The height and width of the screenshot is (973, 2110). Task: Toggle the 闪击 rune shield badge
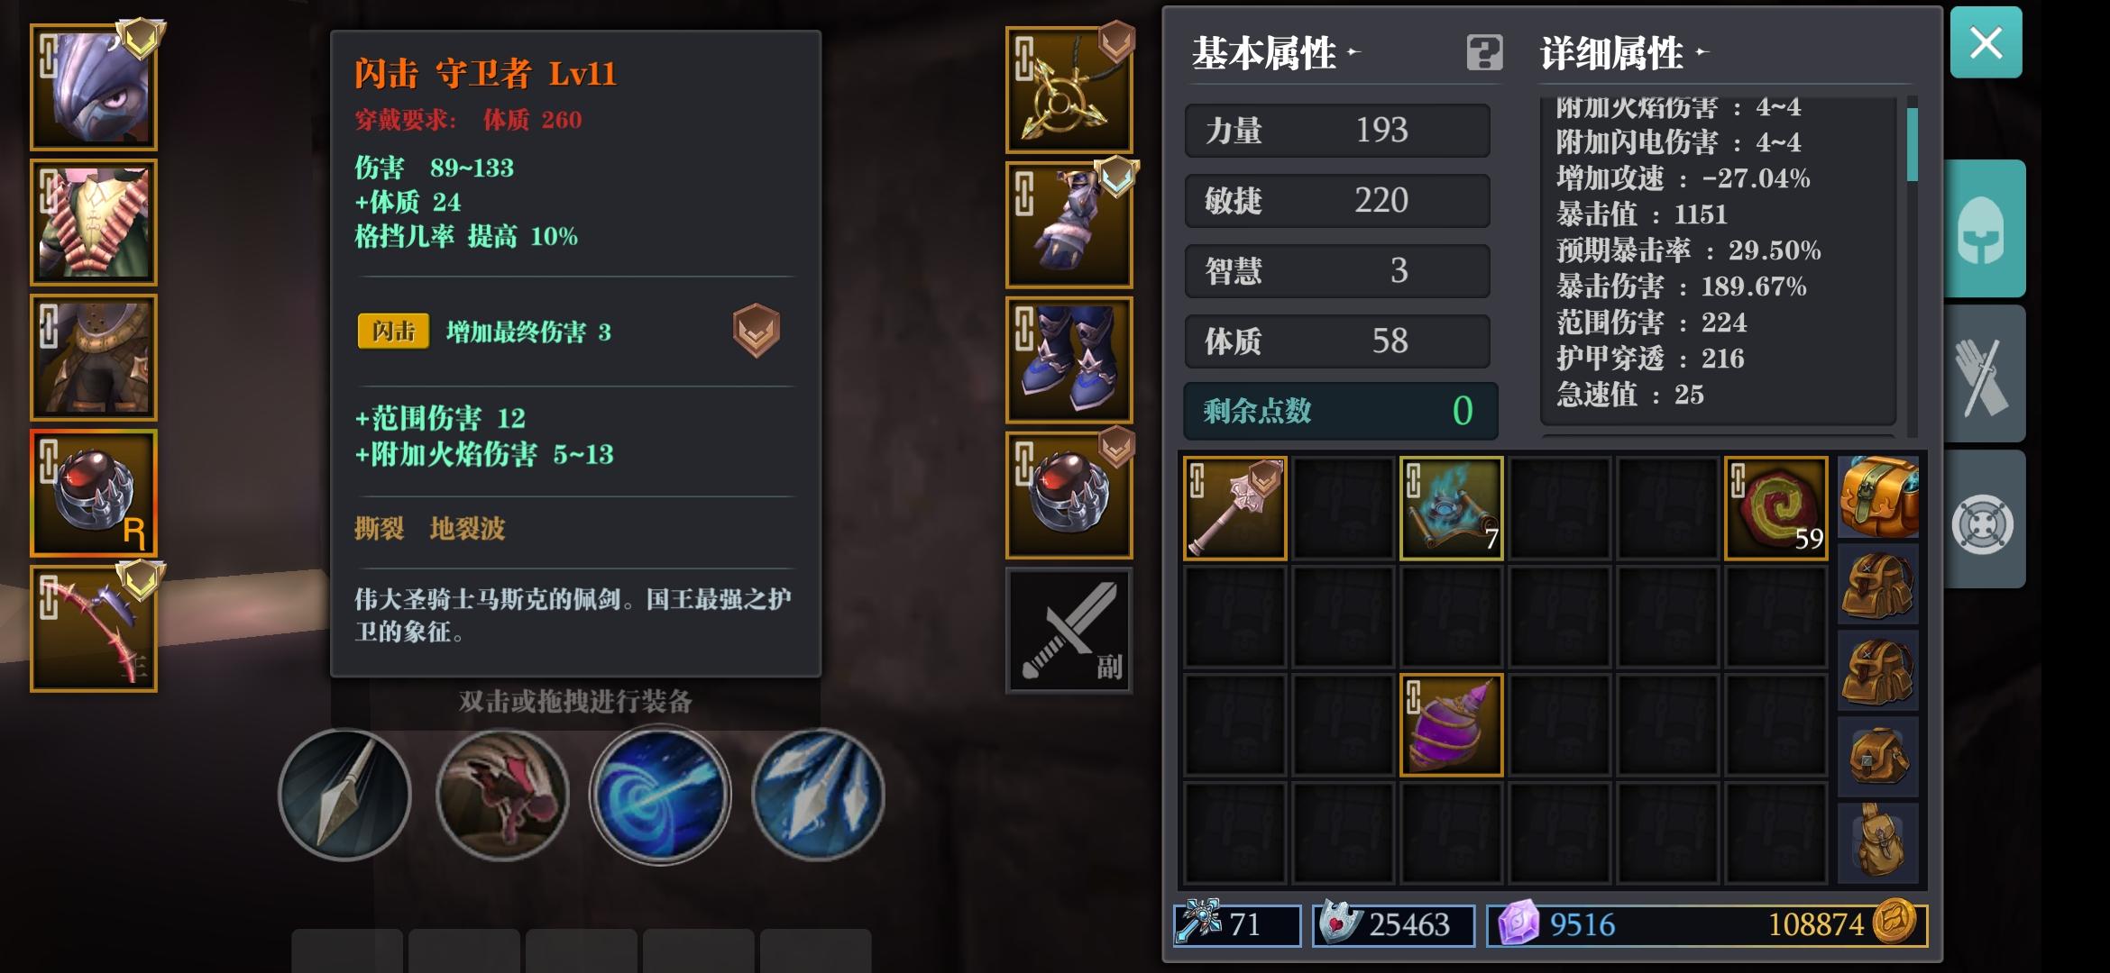coord(756,331)
